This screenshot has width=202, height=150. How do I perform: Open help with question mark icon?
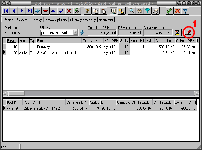[x=185, y=11]
